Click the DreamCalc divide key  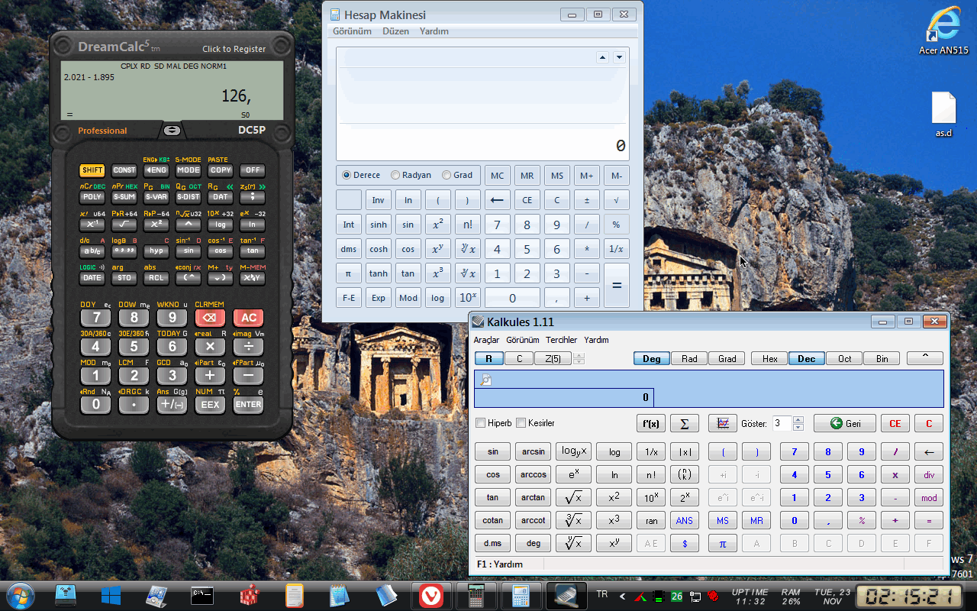(x=248, y=346)
